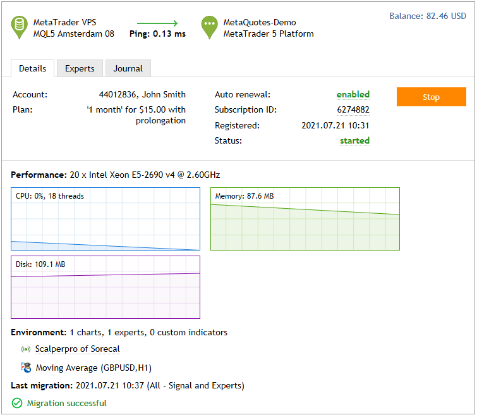The width and height of the screenshot is (477, 415).
Task: Click the Last migration date line
Action: tap(128, 385)
